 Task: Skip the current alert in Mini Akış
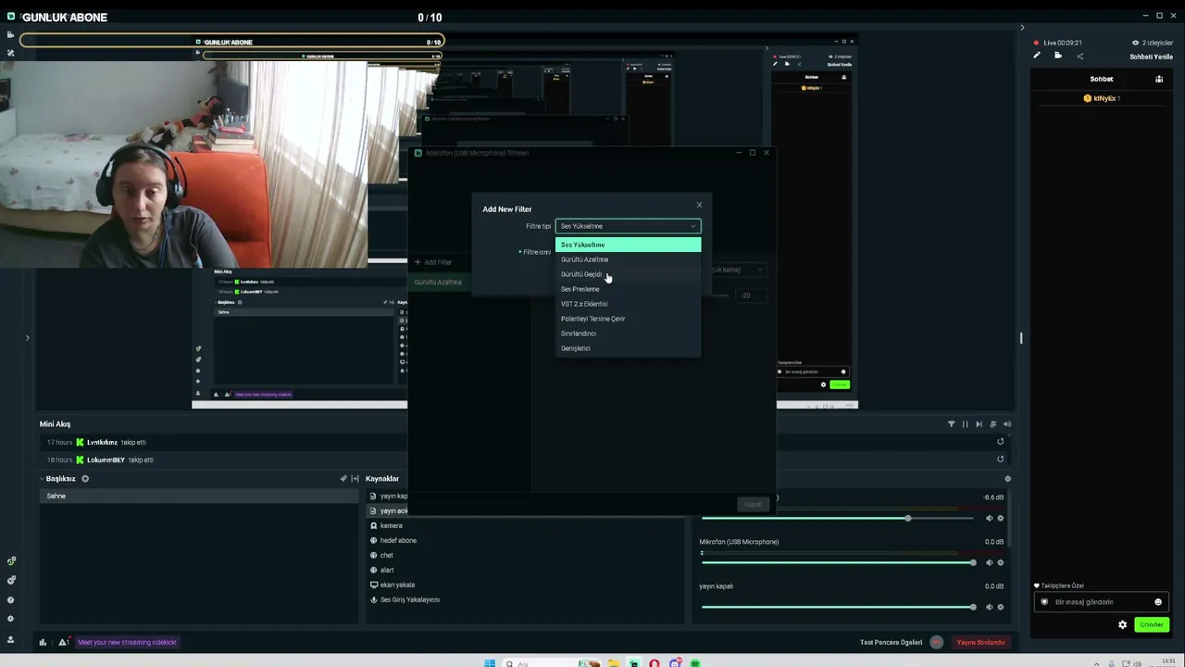[979, 424]
